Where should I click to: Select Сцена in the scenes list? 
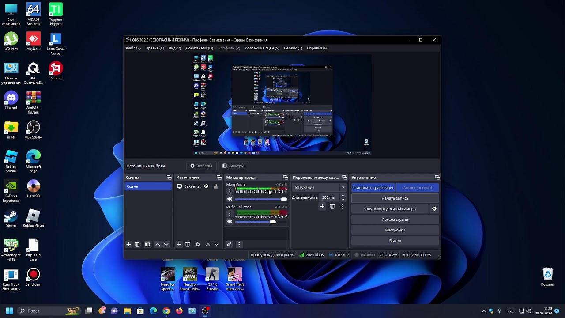pyautogui.click(x=148, y=186)
